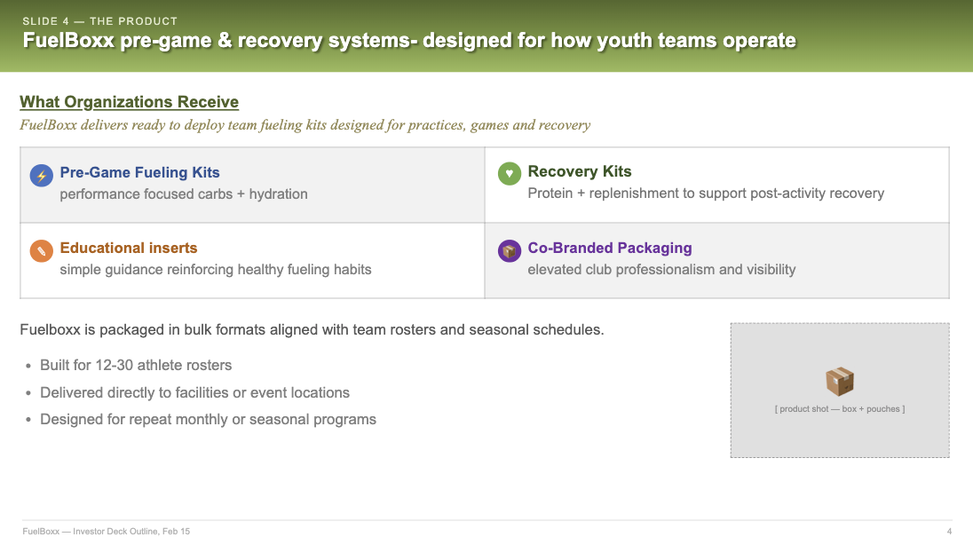The height and width of the screenshot is (545, 973).
Task: Click the product shot placeholder box
Action: click(840, 390)
